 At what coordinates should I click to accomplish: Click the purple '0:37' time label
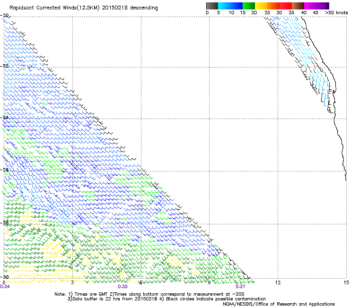pos(240,287)
